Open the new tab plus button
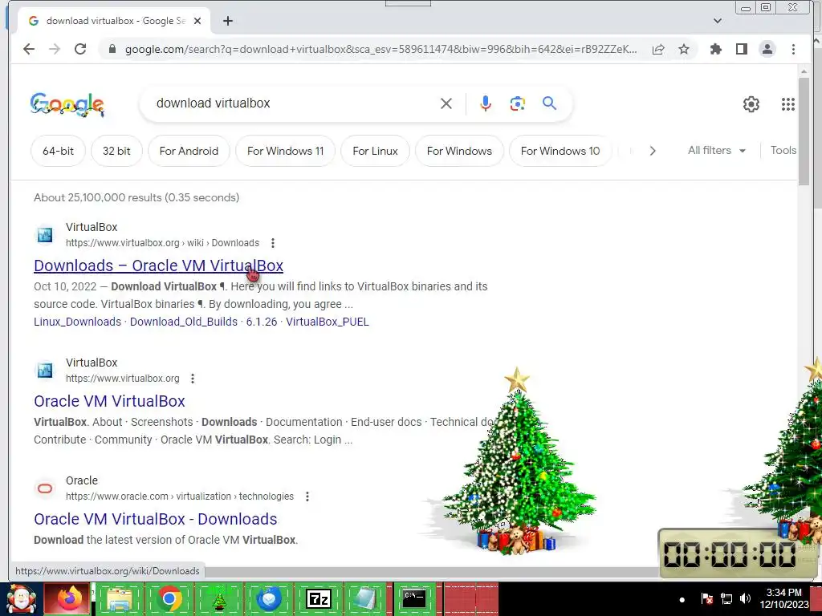 (227, 21)
